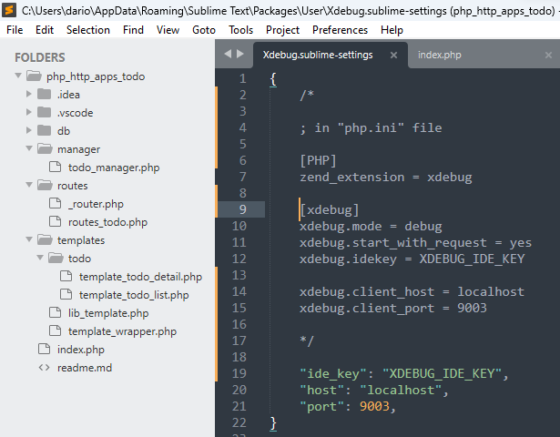Open template_todo_list.php from the sidebar
Screen dimensions: 560x437
tap(134, 295)
